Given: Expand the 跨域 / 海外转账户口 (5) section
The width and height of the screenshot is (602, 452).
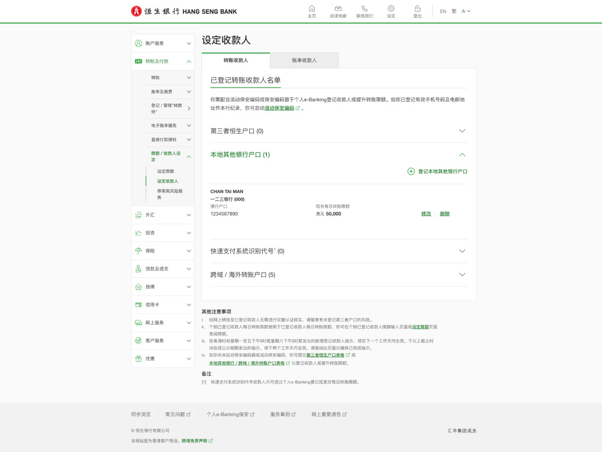Looking at the screenshot, I should pos(462,275).
